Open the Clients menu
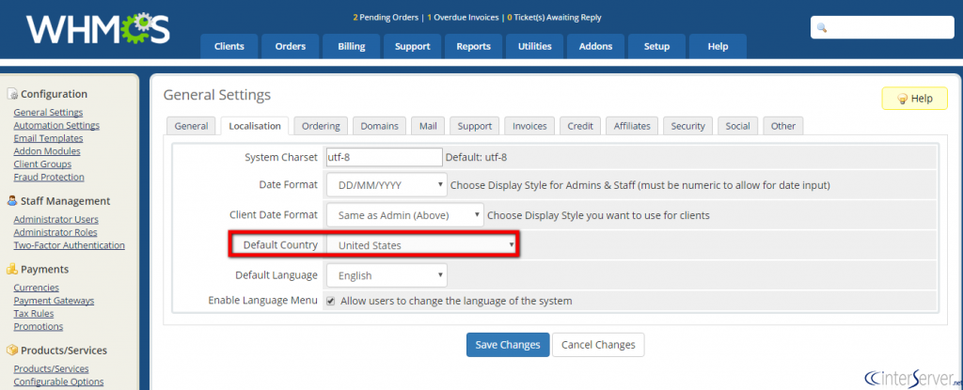Image resolution: width=963 pixels, height=390 pixels. (x=229, y=46)
